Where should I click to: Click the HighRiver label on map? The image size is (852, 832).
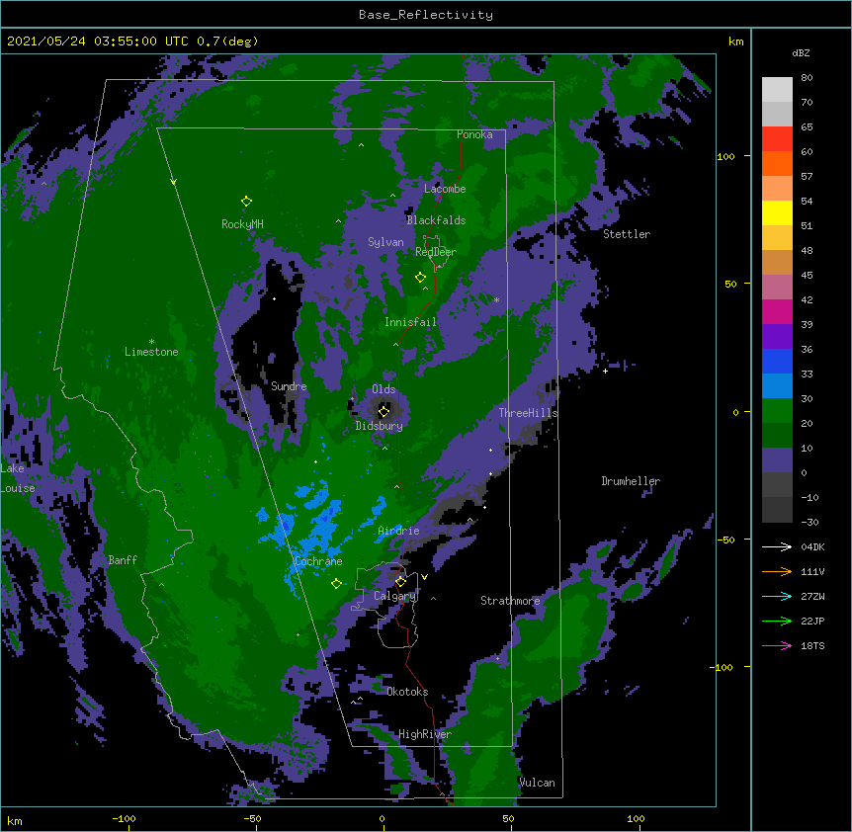point(425,734)
